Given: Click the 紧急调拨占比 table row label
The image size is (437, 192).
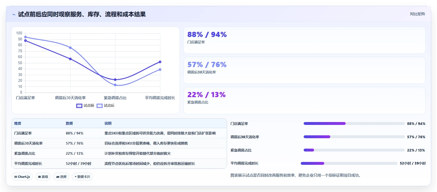Looking at the screenshot, I should point(25,154).
